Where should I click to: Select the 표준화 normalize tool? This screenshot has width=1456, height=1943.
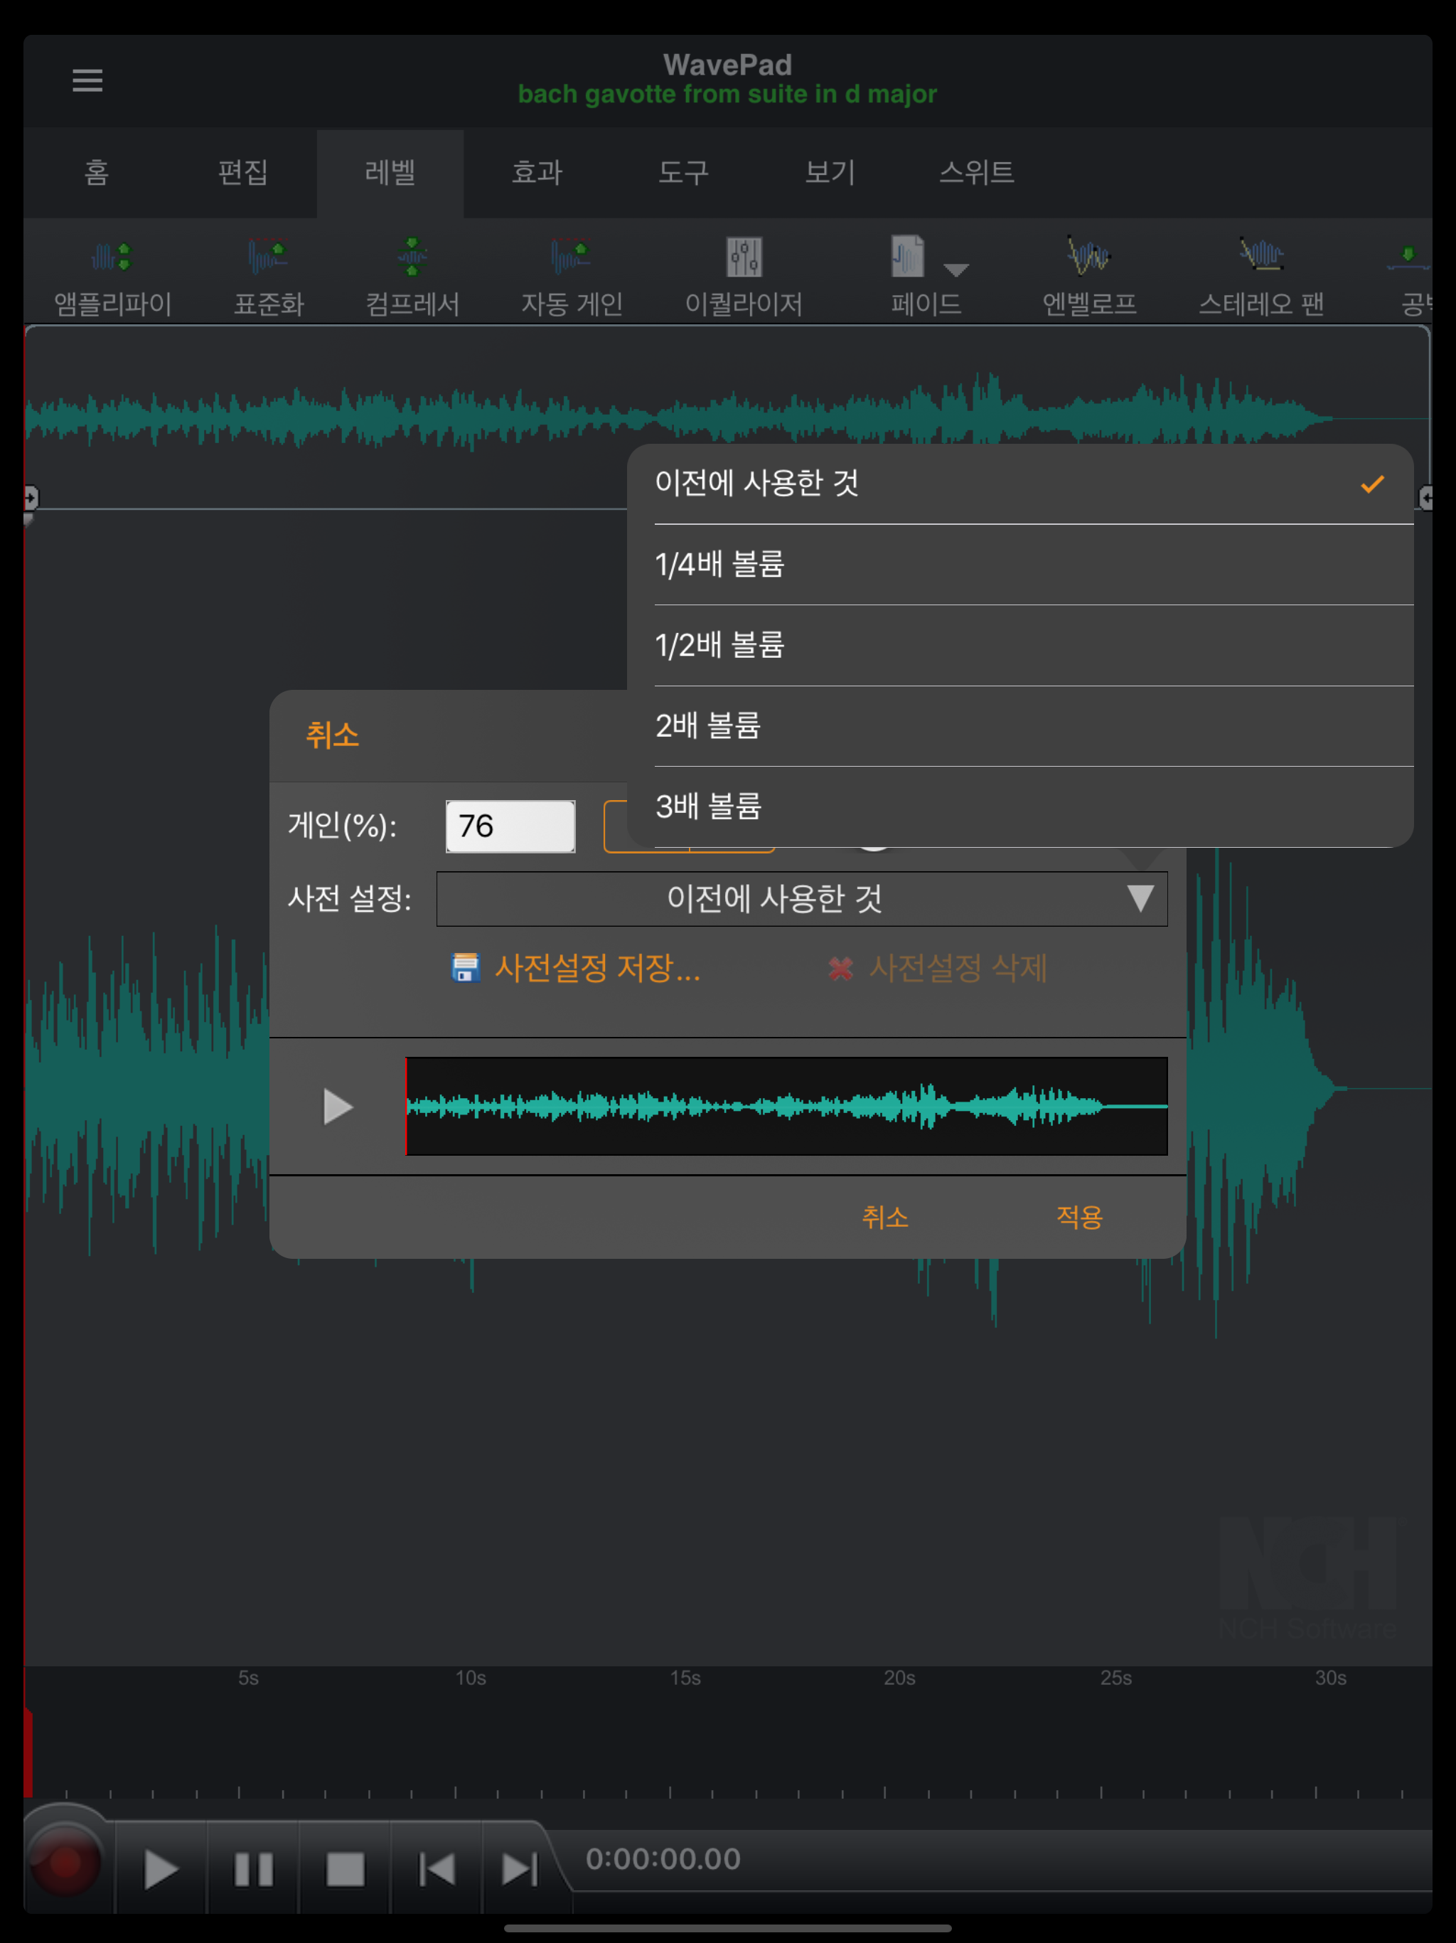pos(268,277)
